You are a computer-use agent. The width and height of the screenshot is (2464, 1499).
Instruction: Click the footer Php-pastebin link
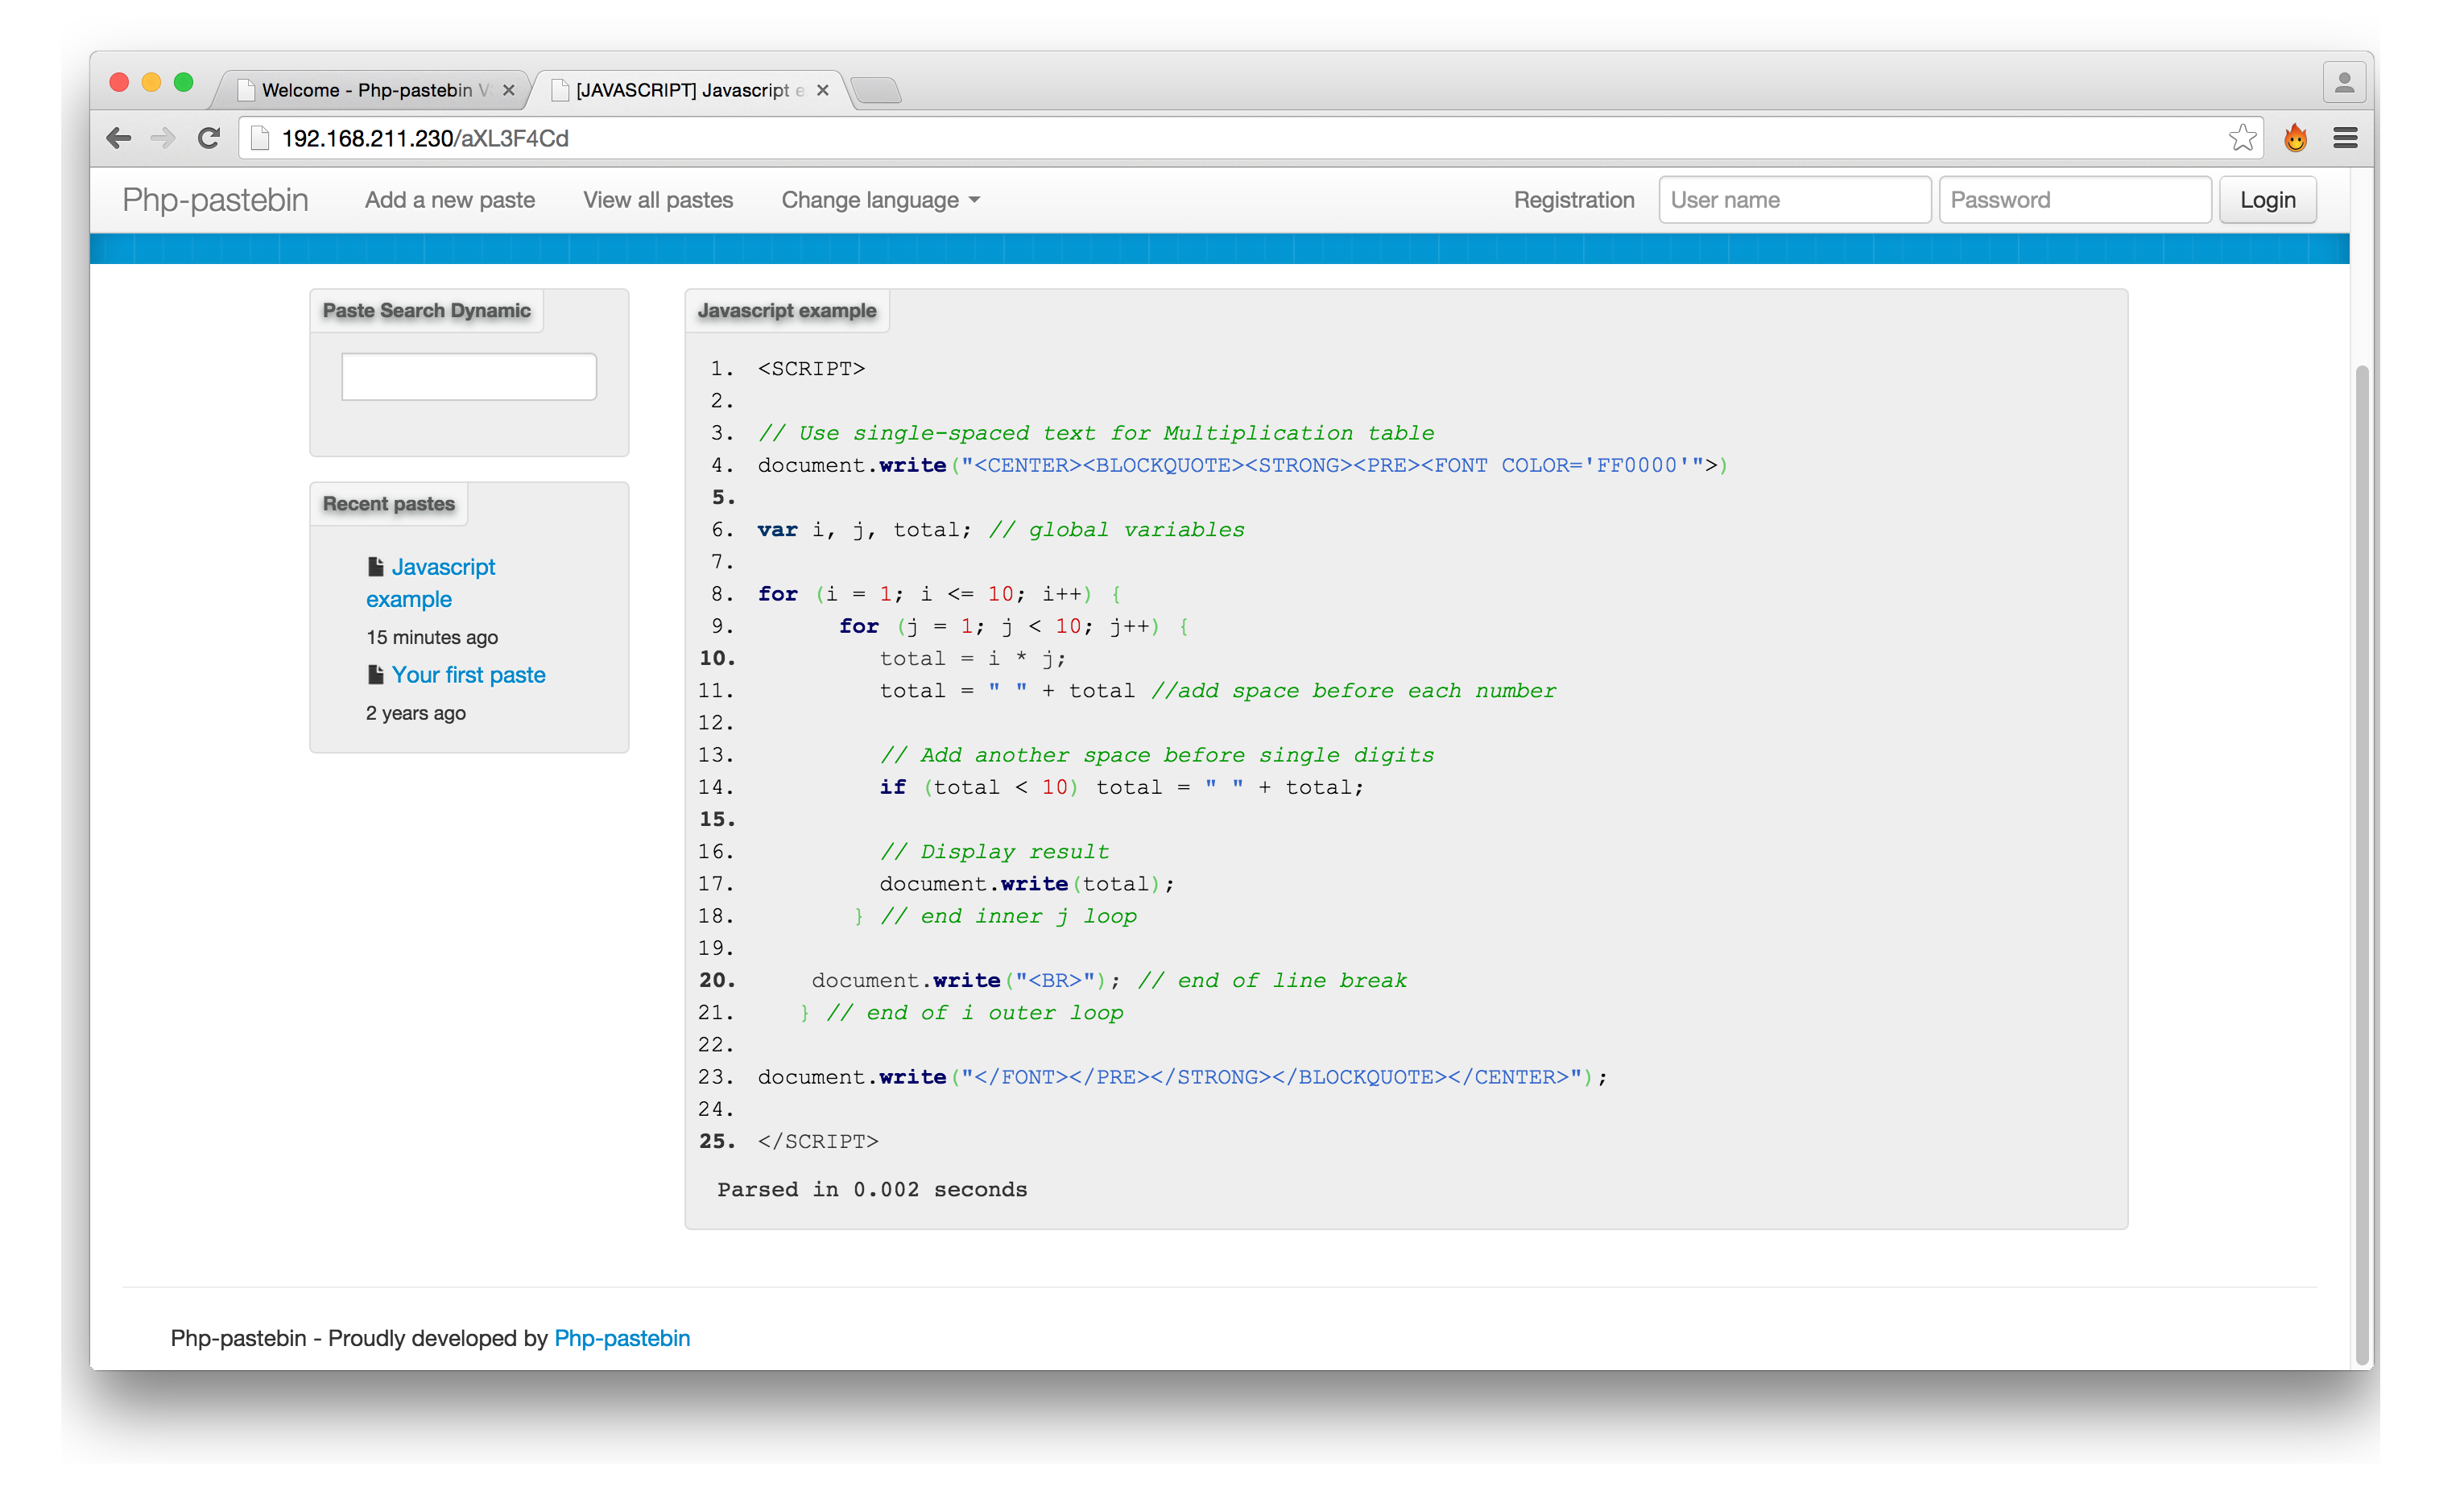(622, 1338)
